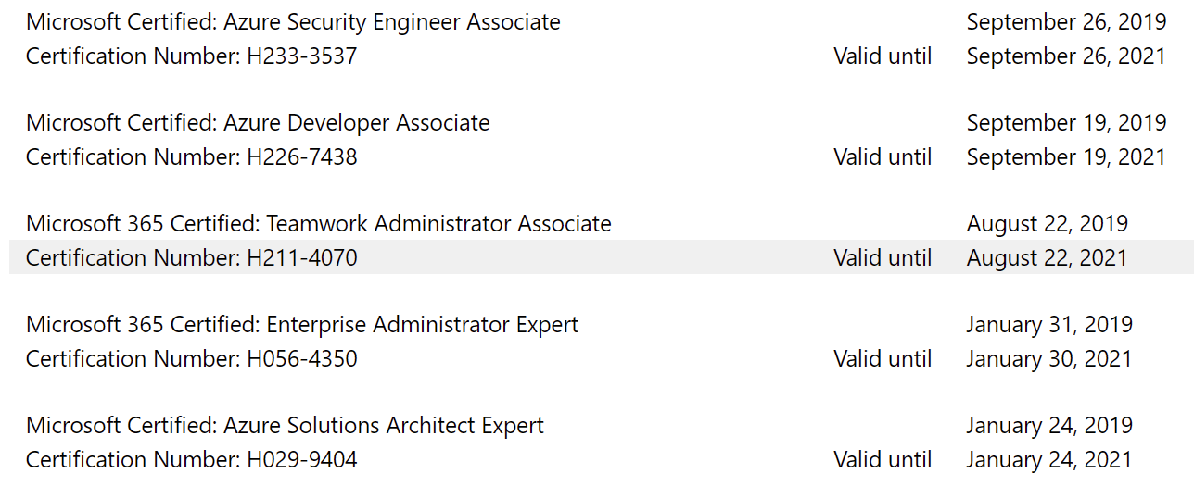
Task: Select Azure Security Engineer Associate certification title
Action: click(x=293, y=22)
